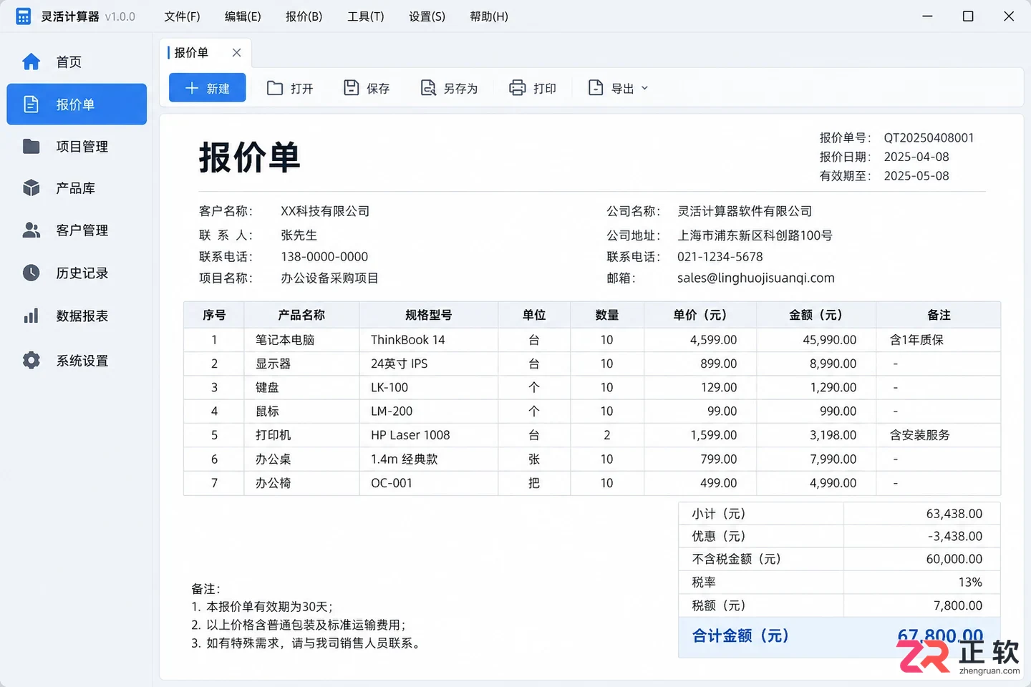
Task: Click the home icon beside 首页
Action: pyautogui.click(x=31, y=62)
